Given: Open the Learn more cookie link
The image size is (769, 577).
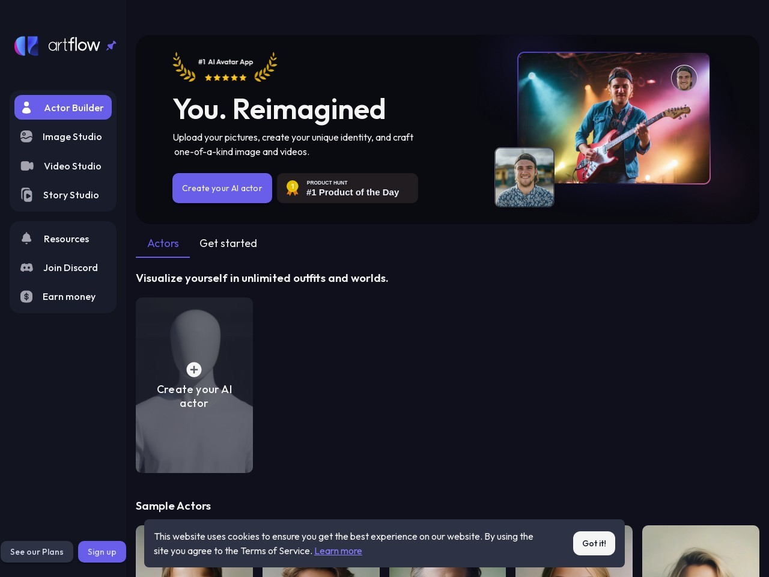Looking at the screenshot, I should coord(338,551).
